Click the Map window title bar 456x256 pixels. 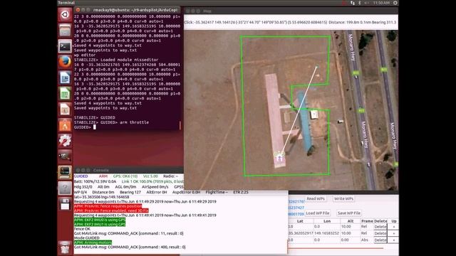pos(291,11)
